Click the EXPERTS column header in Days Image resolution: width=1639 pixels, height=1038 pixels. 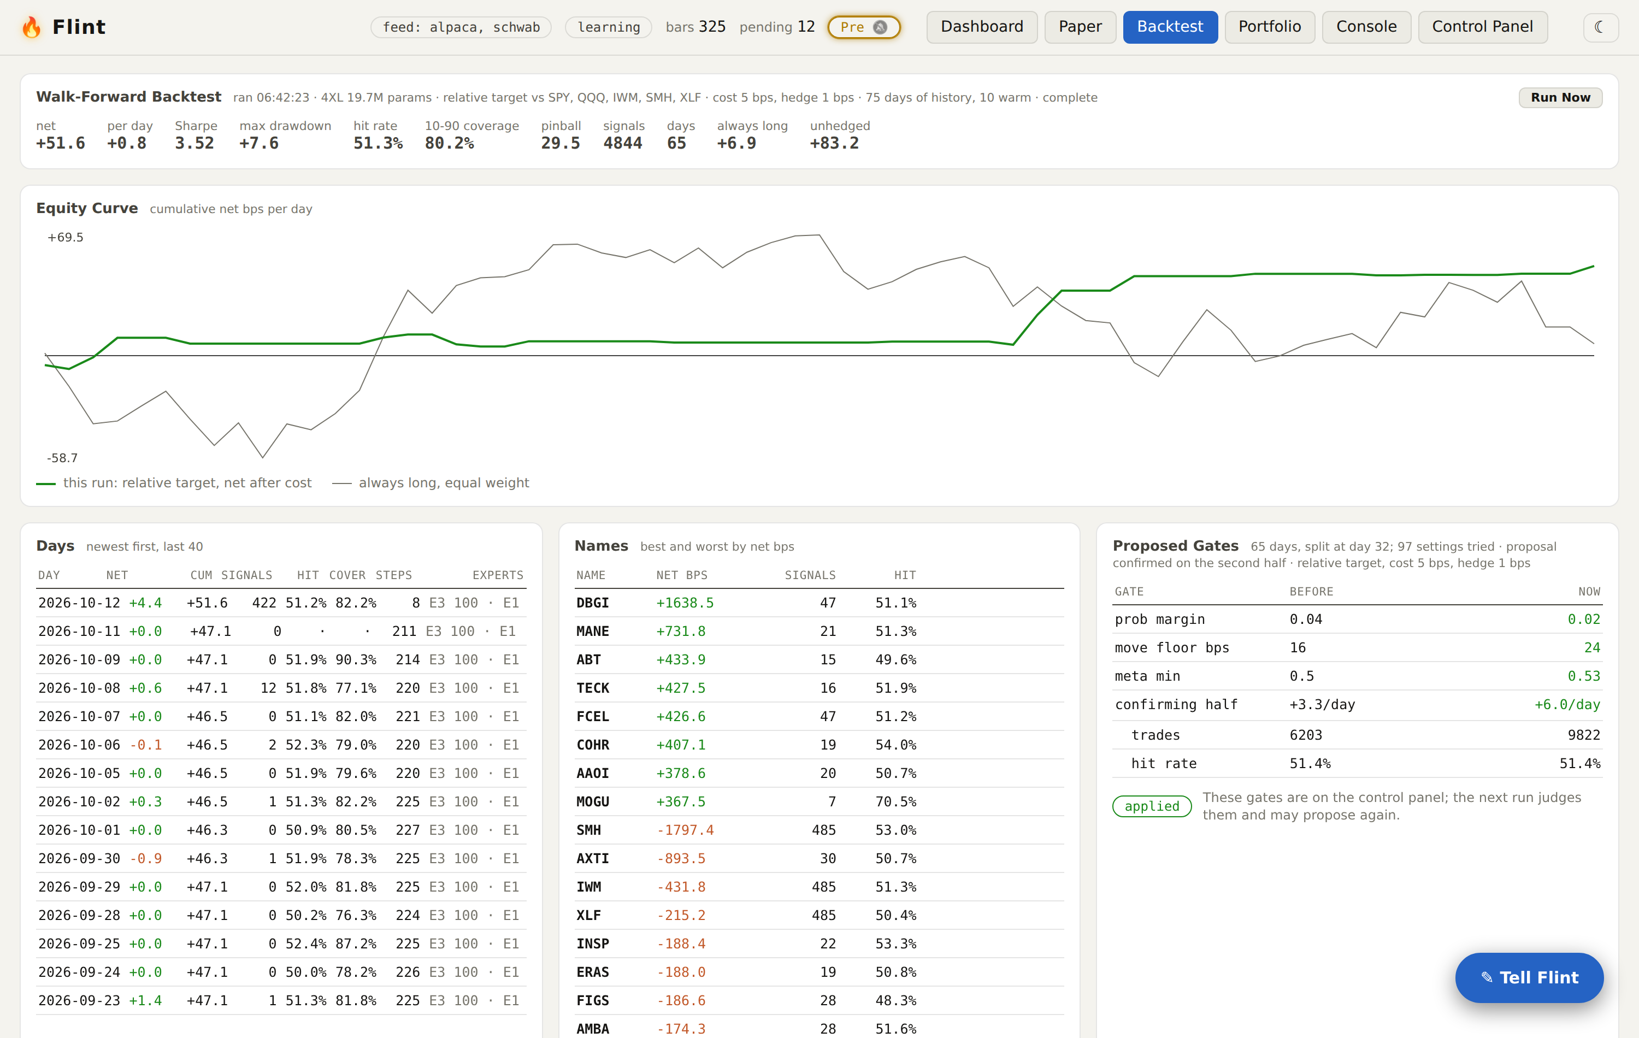click(498, 575)
